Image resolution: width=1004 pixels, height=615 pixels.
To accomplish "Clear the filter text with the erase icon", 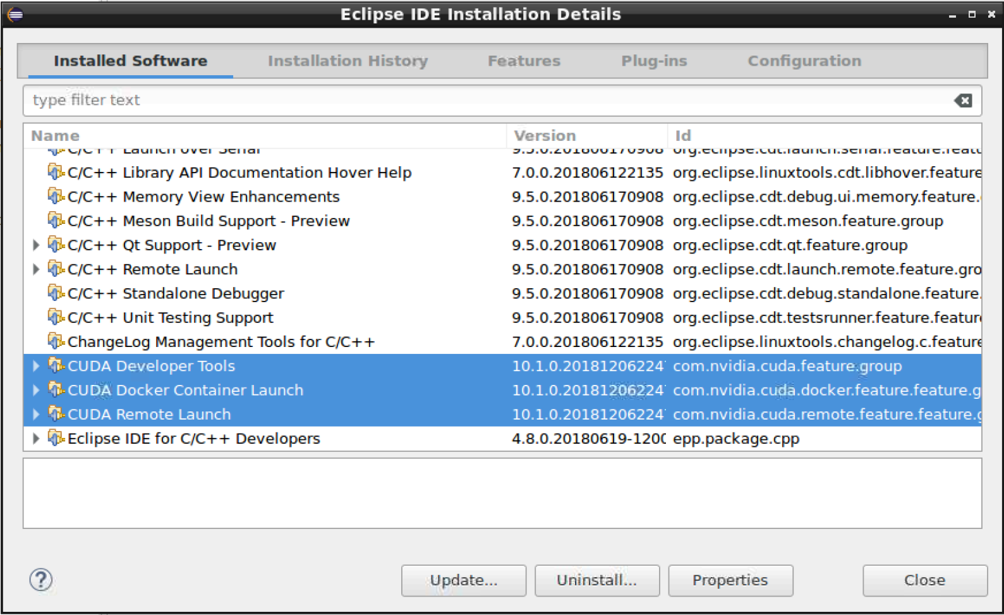I will (963, 100).
